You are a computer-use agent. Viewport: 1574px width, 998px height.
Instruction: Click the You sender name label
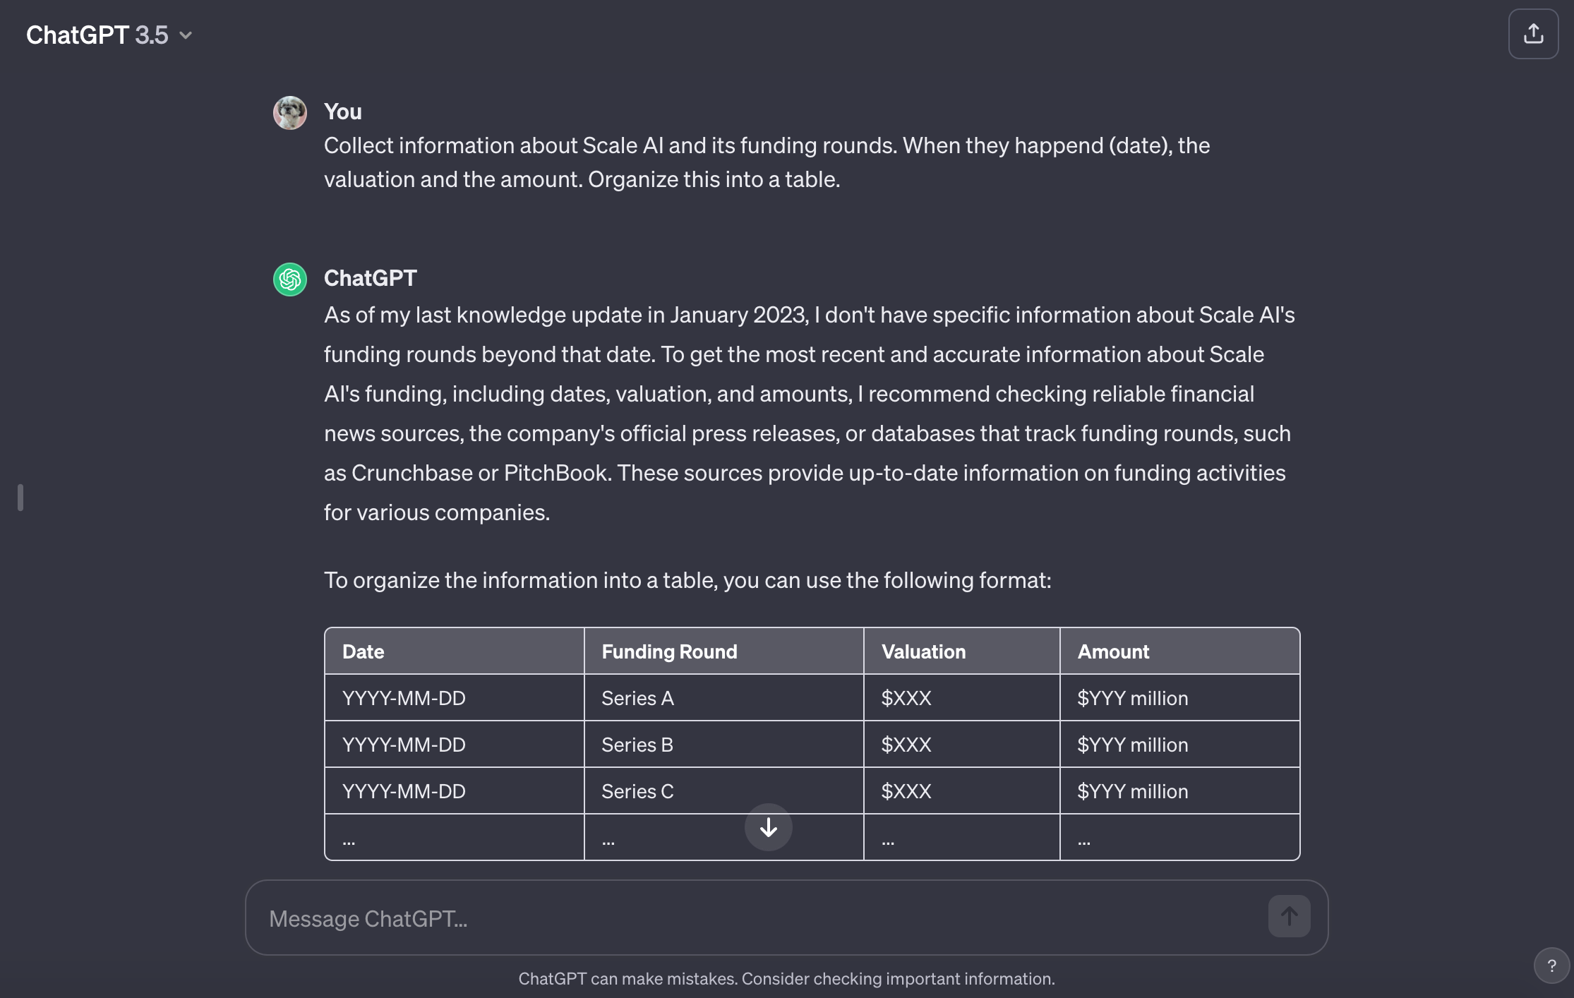(343, 112)
